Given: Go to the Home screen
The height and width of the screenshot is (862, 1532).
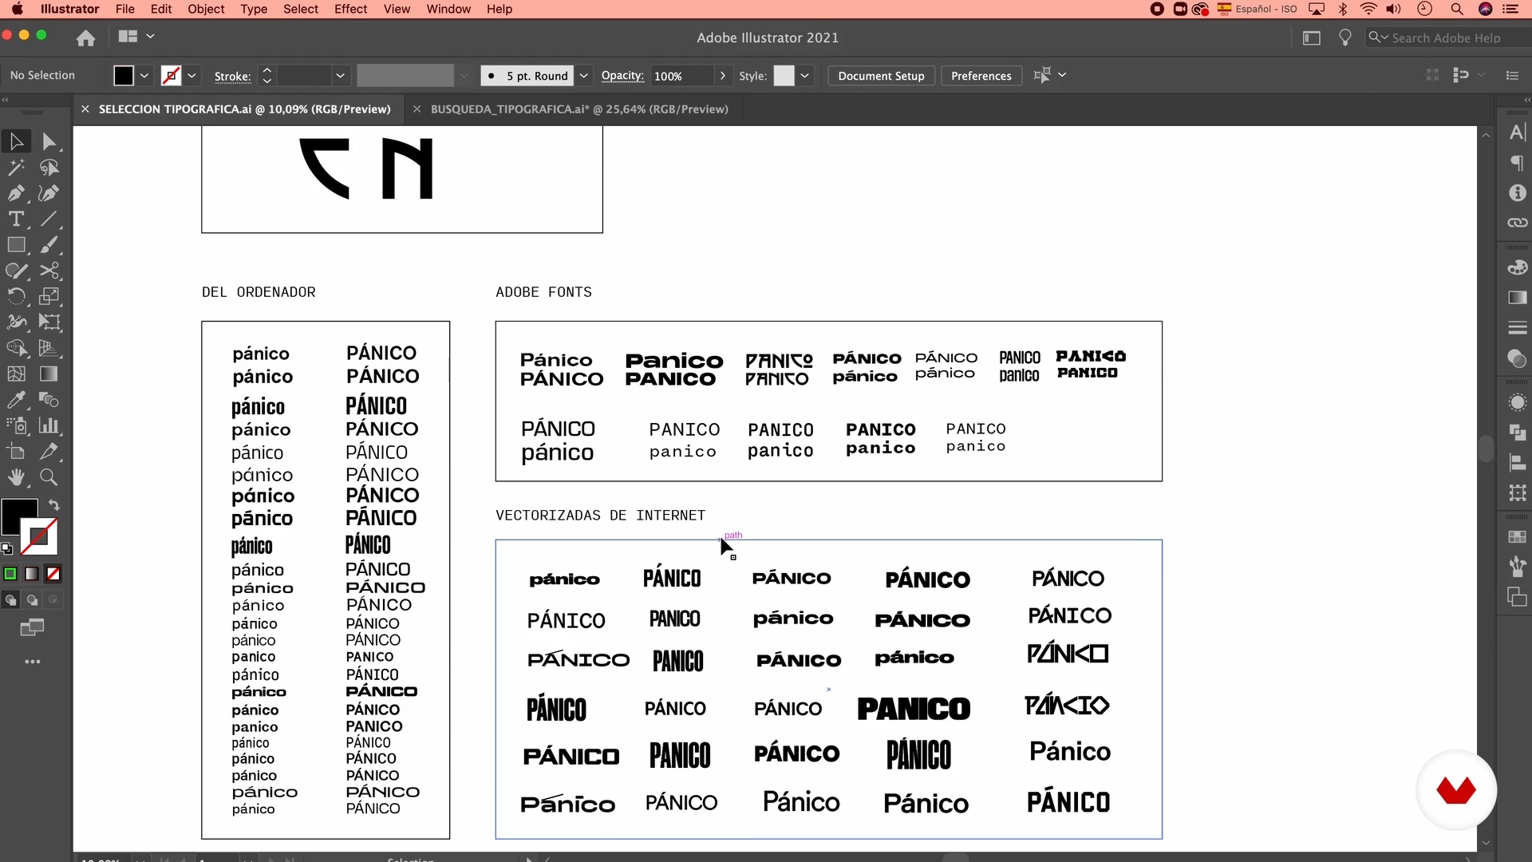Looking at the screenshot, I should coord(85,38).
